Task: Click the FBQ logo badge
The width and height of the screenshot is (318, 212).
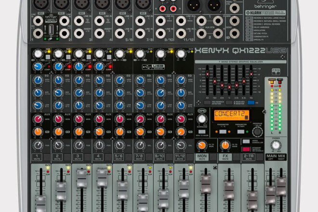Action: (x=276, y=71)
